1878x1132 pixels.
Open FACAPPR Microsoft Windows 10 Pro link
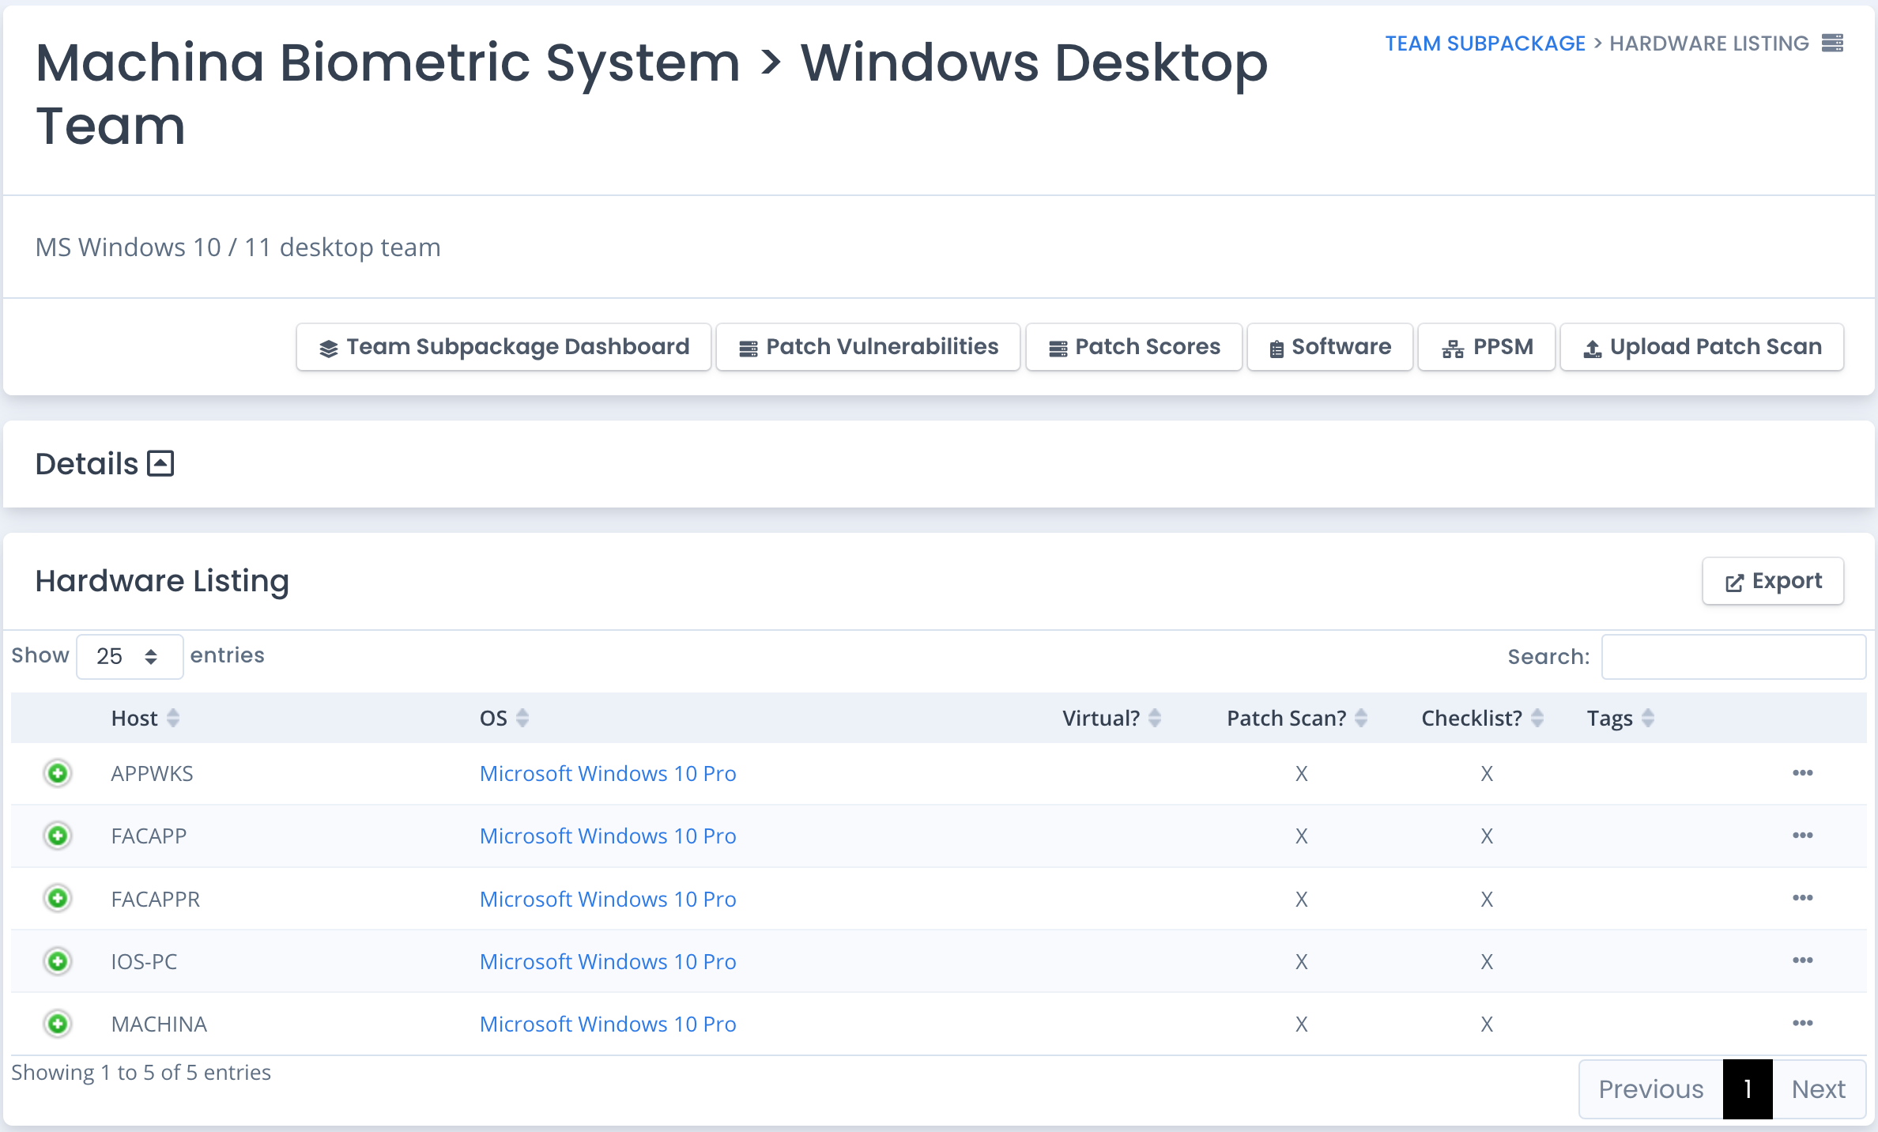click(x=608, y=899)
